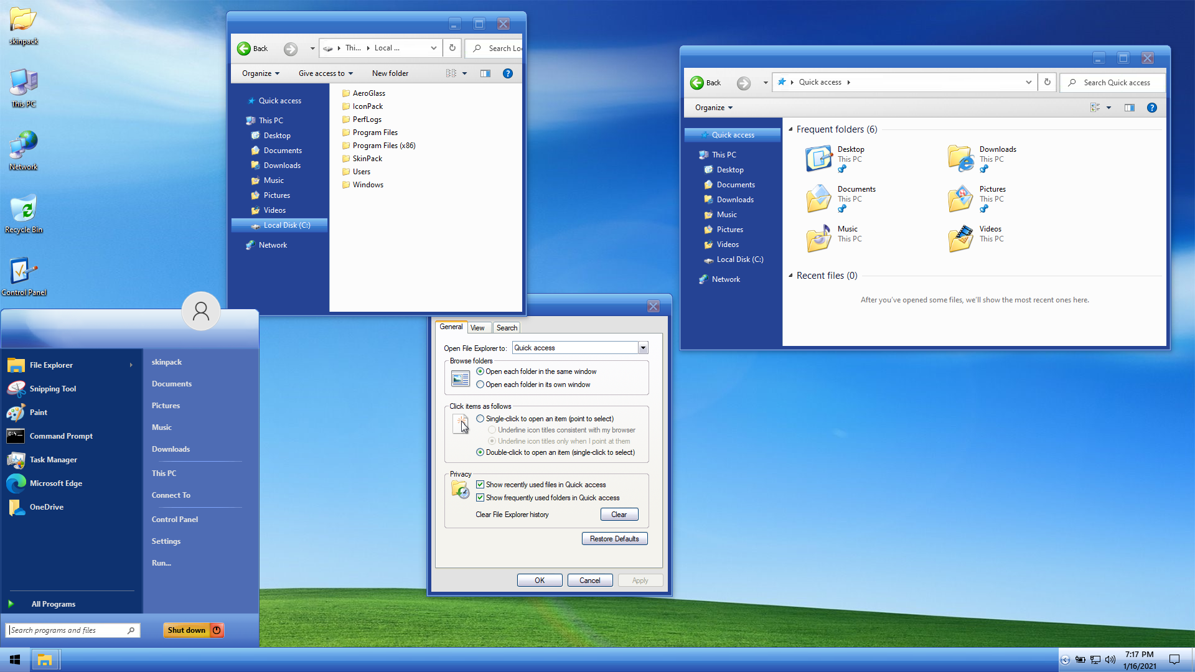Click the Restore Defaults button
Image resolution: width=1195 pixels, height=672 pixels.
[614, 539]
